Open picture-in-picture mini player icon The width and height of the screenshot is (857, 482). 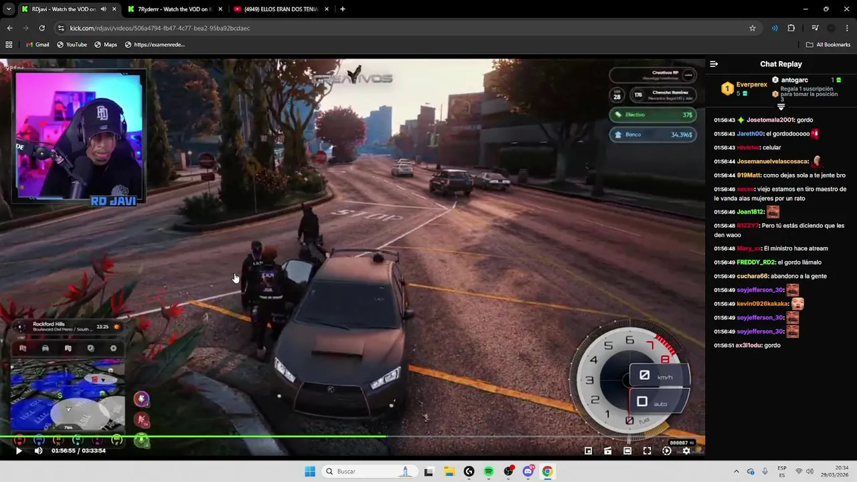(589, 451)
